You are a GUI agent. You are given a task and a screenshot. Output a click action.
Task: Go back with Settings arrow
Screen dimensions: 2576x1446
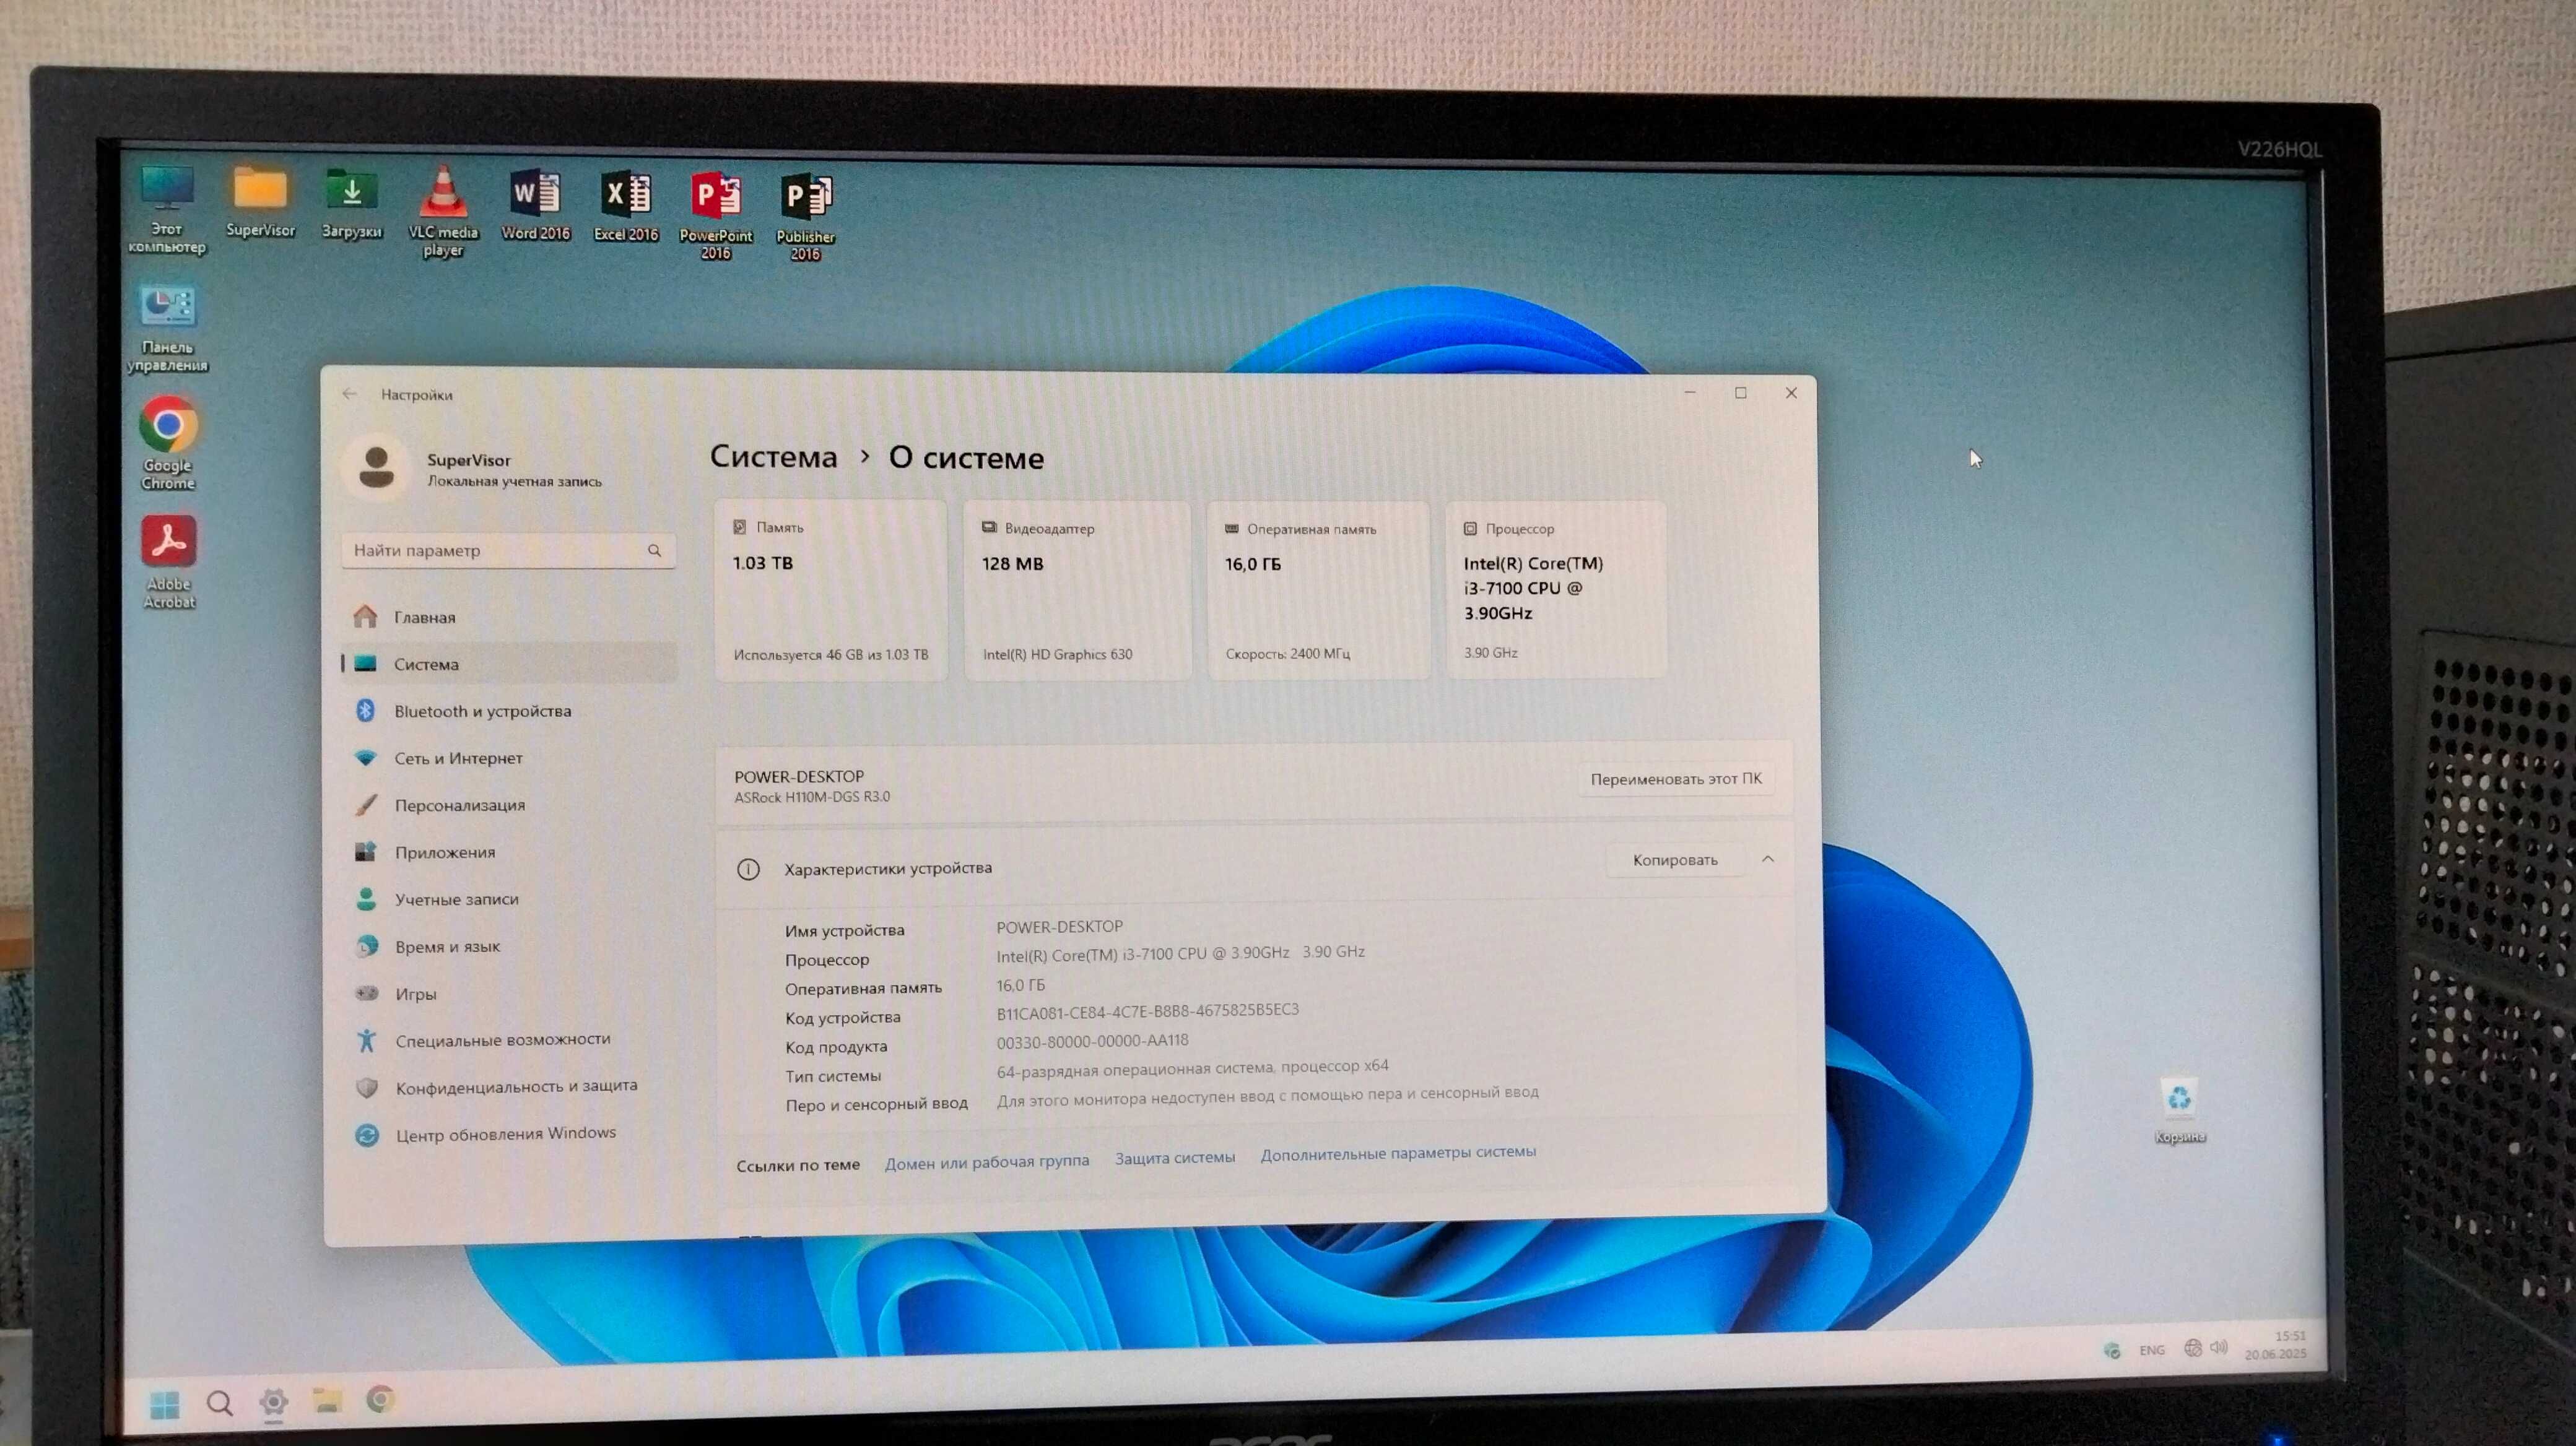[x=349, y=394]
